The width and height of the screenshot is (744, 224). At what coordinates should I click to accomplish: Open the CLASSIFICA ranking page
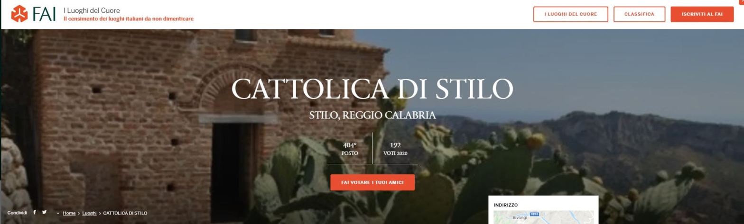[639, 14]
